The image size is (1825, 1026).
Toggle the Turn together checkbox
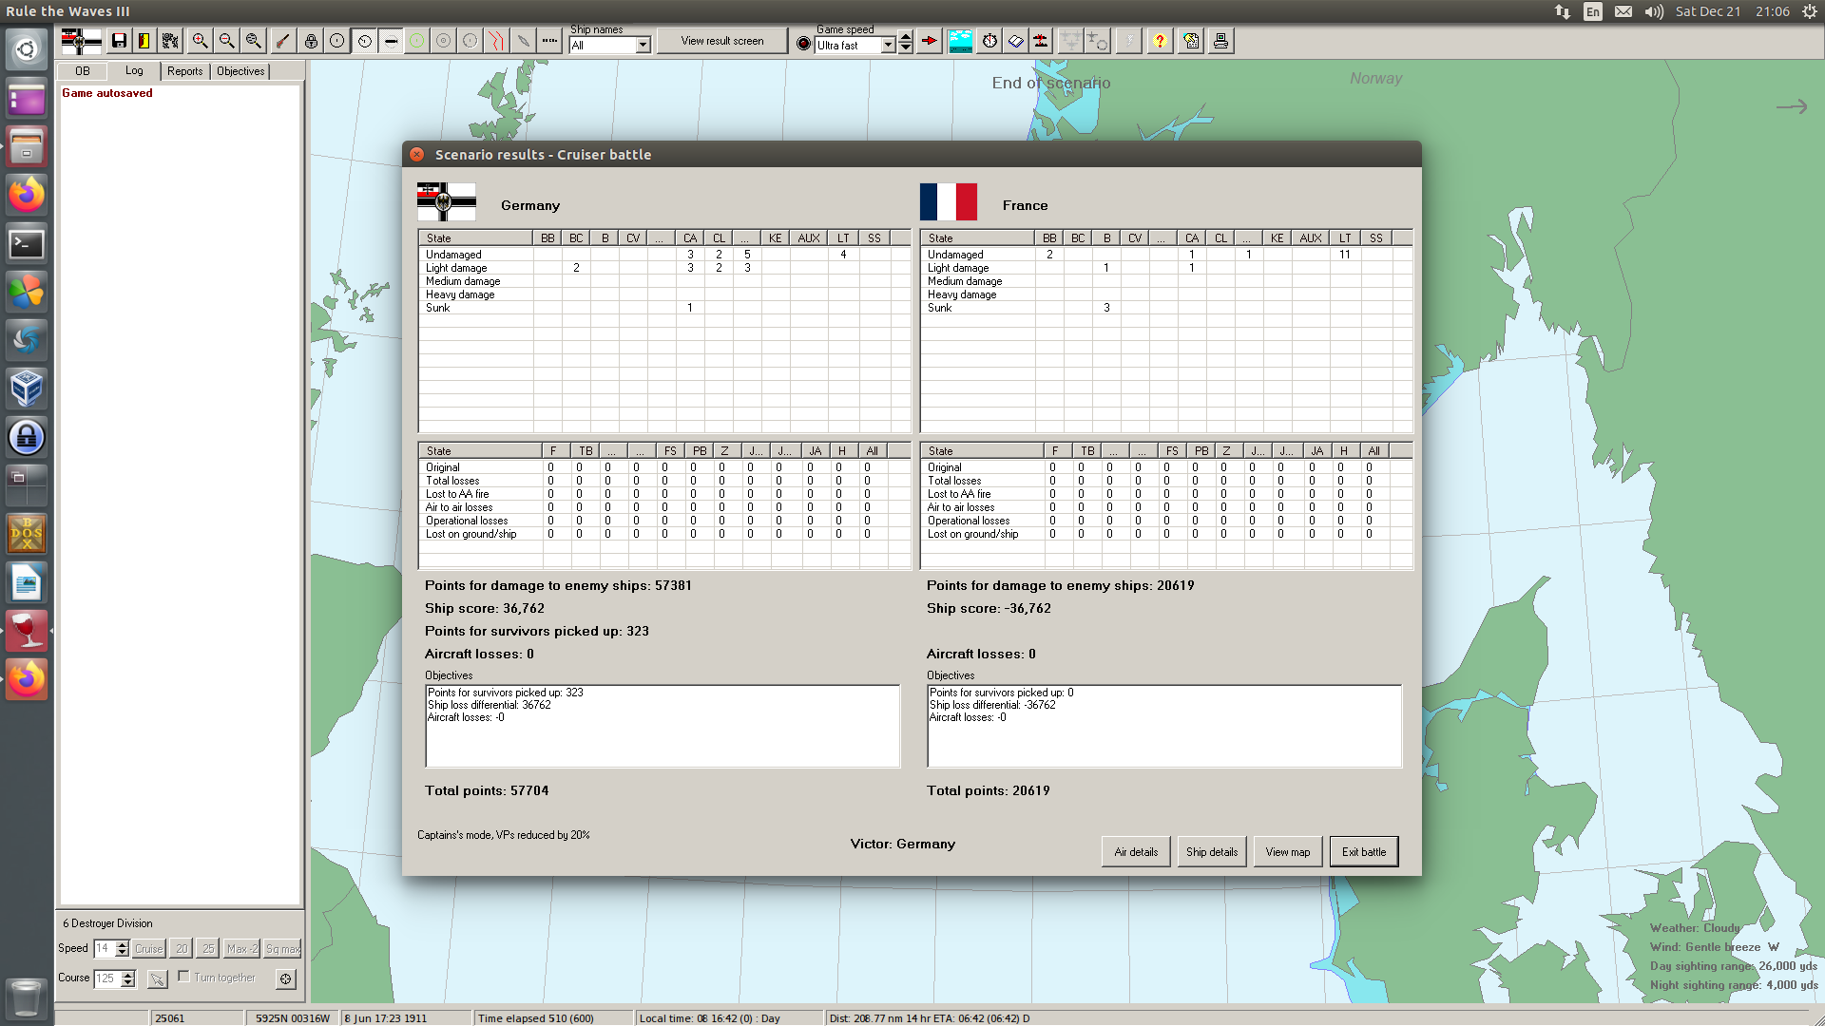pos(184,977)
